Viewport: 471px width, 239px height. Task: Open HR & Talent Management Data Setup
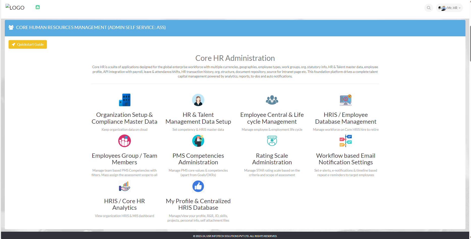point(198,118)
